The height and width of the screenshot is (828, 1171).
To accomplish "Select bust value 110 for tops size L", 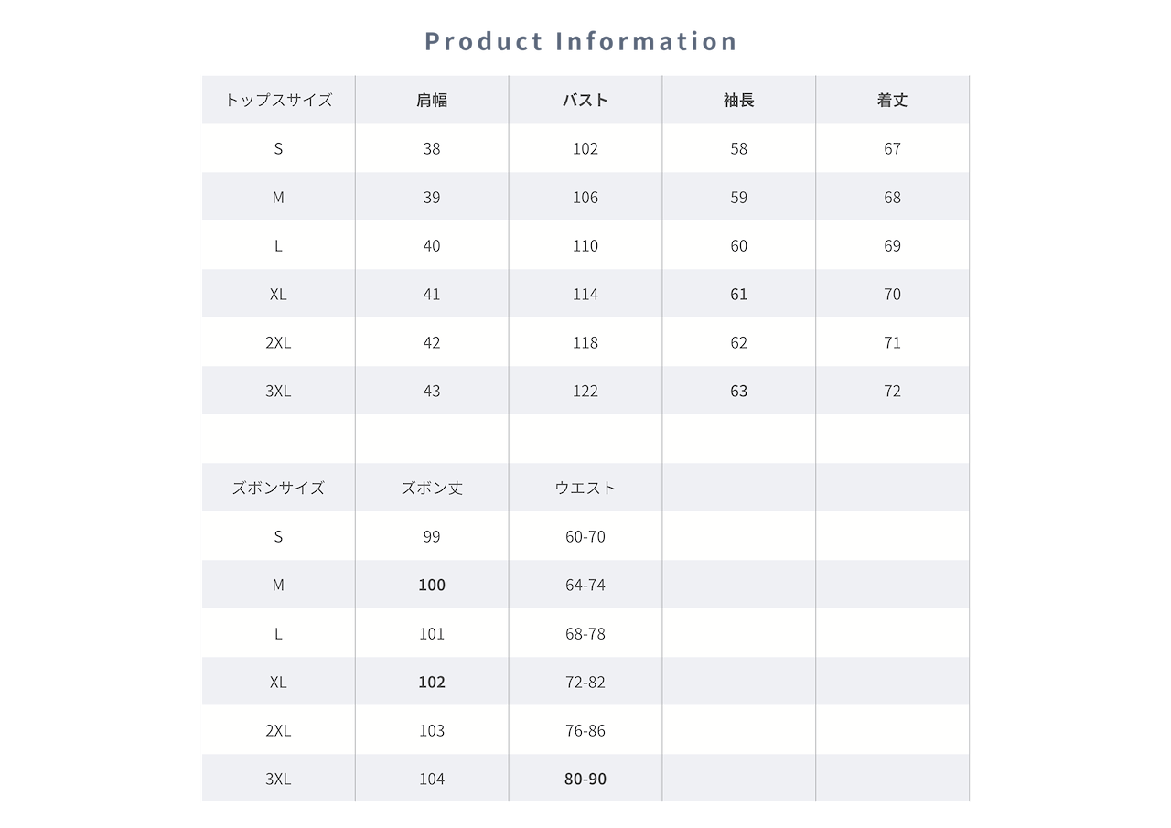I will click(585, 245).
